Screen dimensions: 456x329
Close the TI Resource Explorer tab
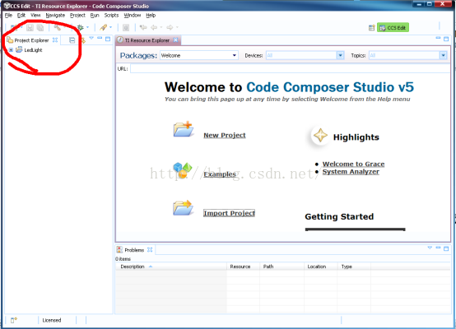pos(175,40)
